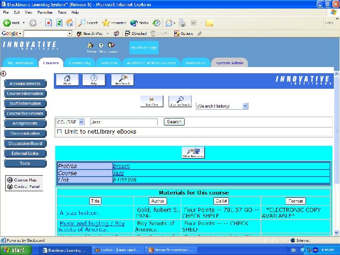Click the Refresh icon in IE toolbar

(59, 23)
